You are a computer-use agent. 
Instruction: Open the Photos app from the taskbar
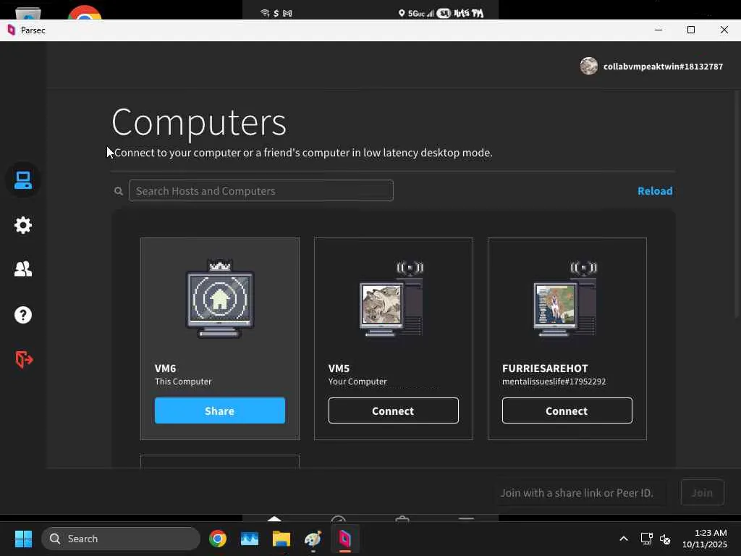250,539
